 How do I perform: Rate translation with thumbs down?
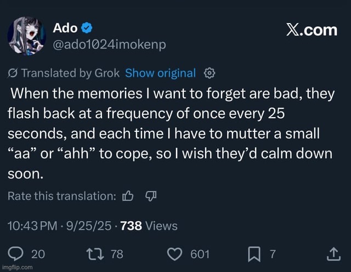[151, 196]
